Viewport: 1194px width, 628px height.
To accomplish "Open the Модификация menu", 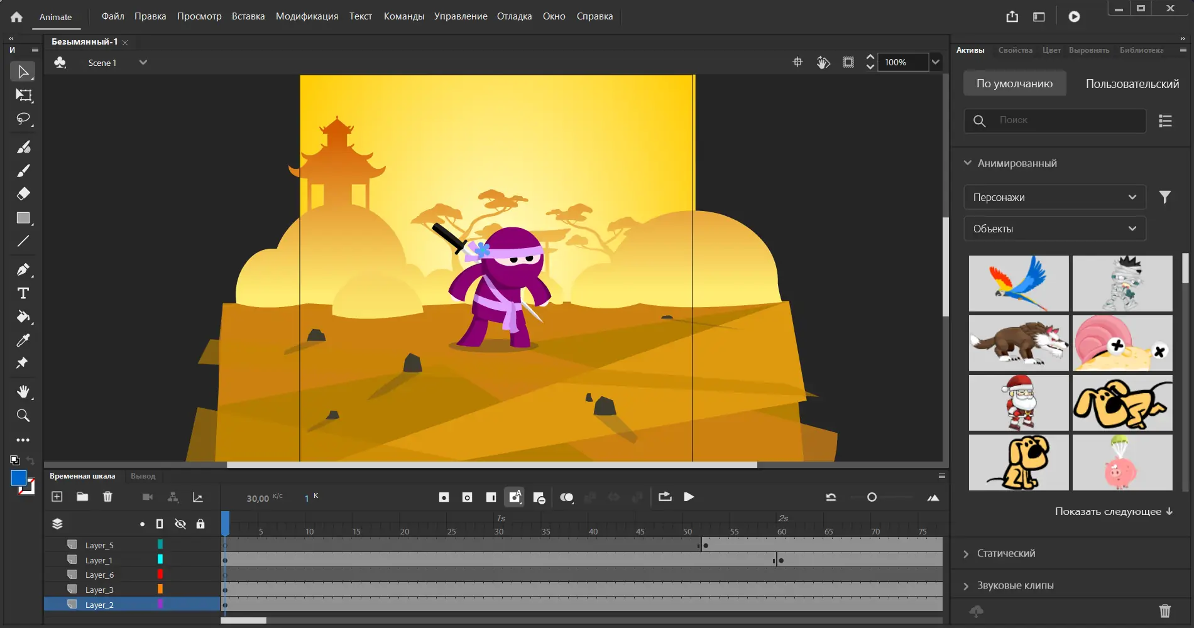I will 307,16.
